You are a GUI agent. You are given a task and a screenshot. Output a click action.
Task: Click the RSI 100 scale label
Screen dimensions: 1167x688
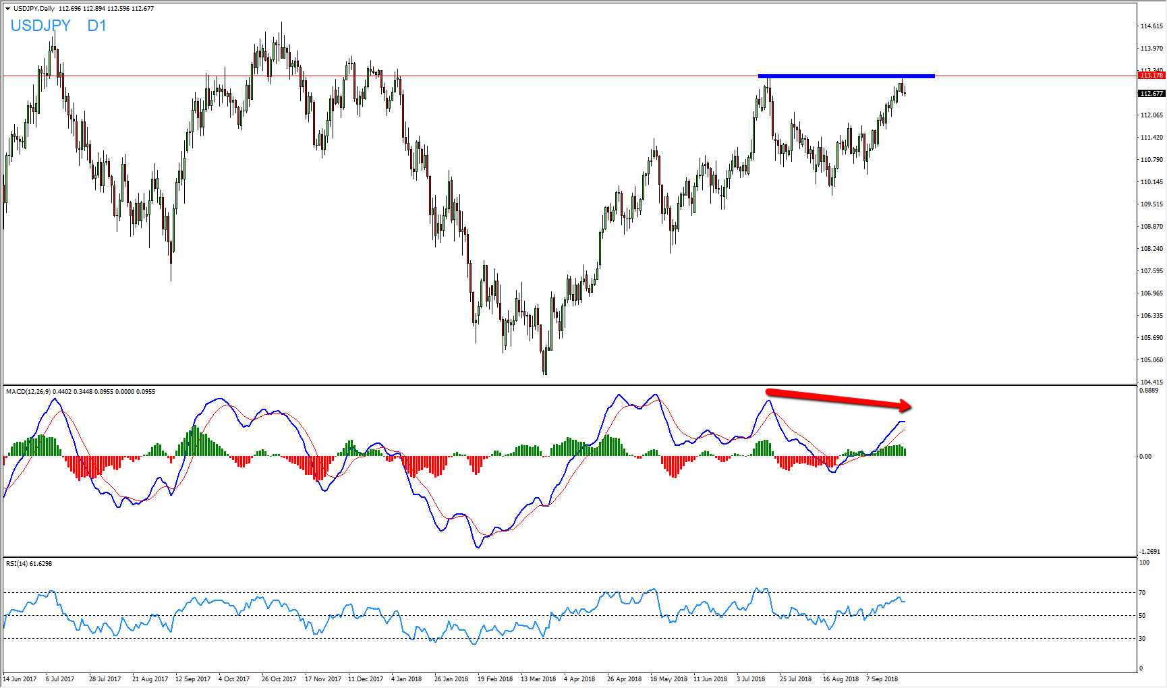pyautogui.click(x=1144, y=563)
